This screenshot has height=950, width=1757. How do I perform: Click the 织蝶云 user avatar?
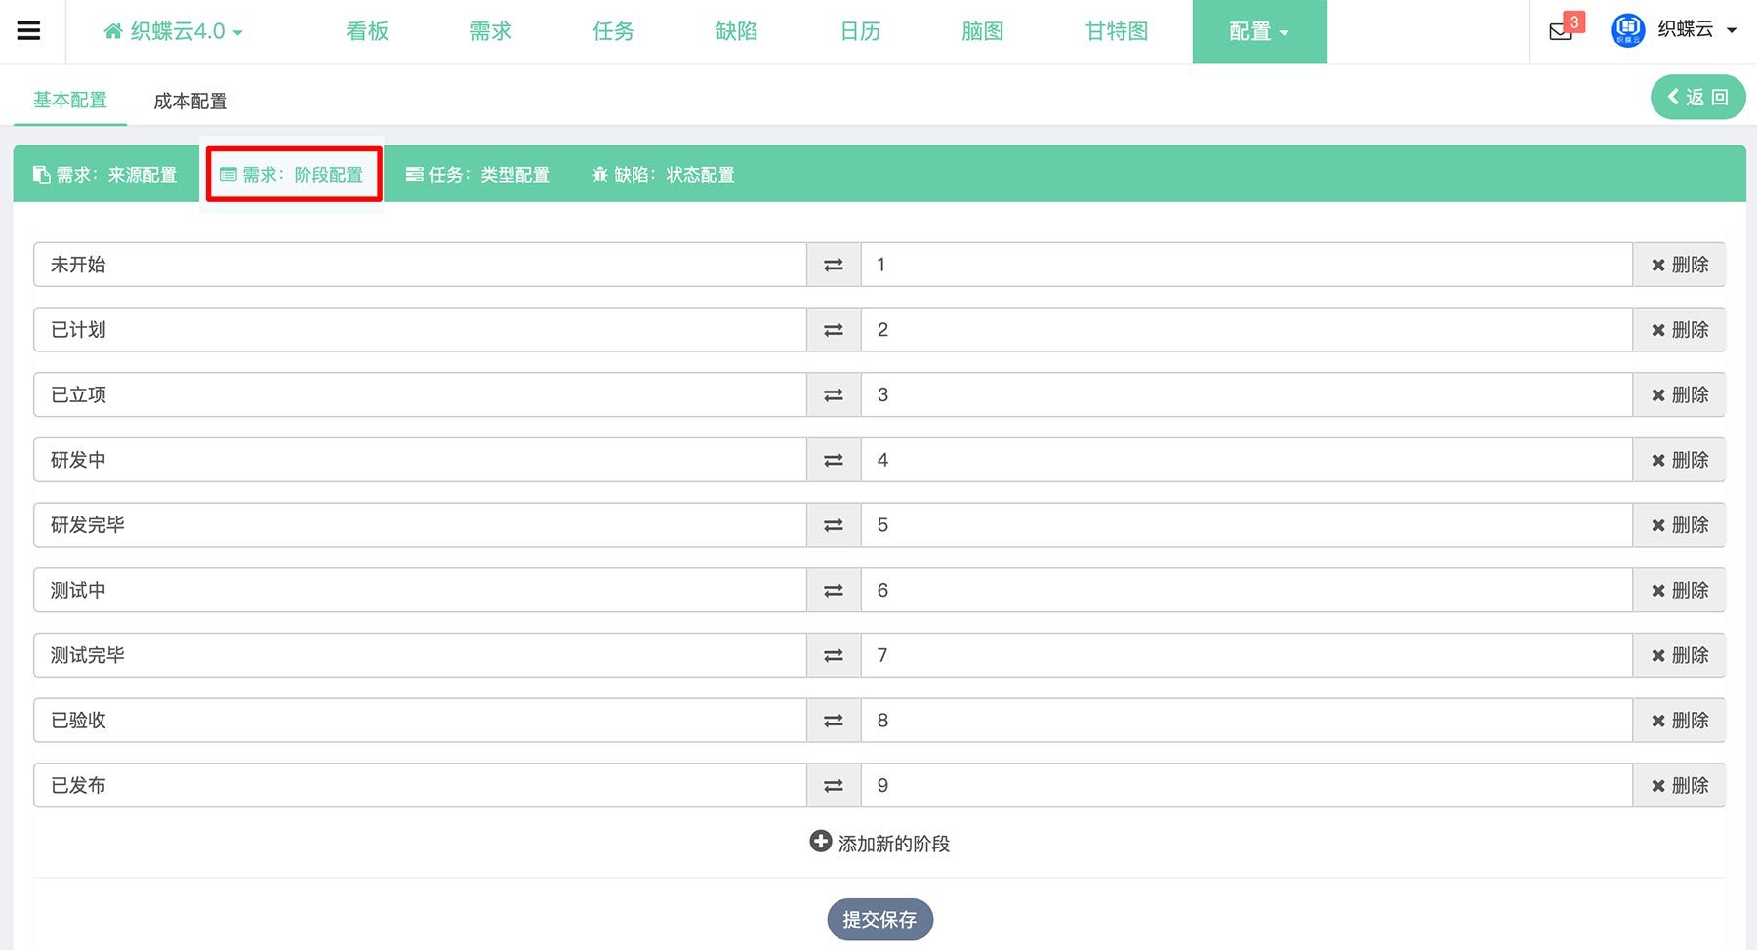[1627, 30]
